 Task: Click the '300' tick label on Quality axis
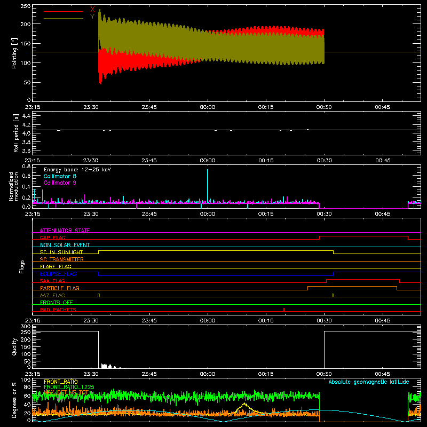pos(26,326)
